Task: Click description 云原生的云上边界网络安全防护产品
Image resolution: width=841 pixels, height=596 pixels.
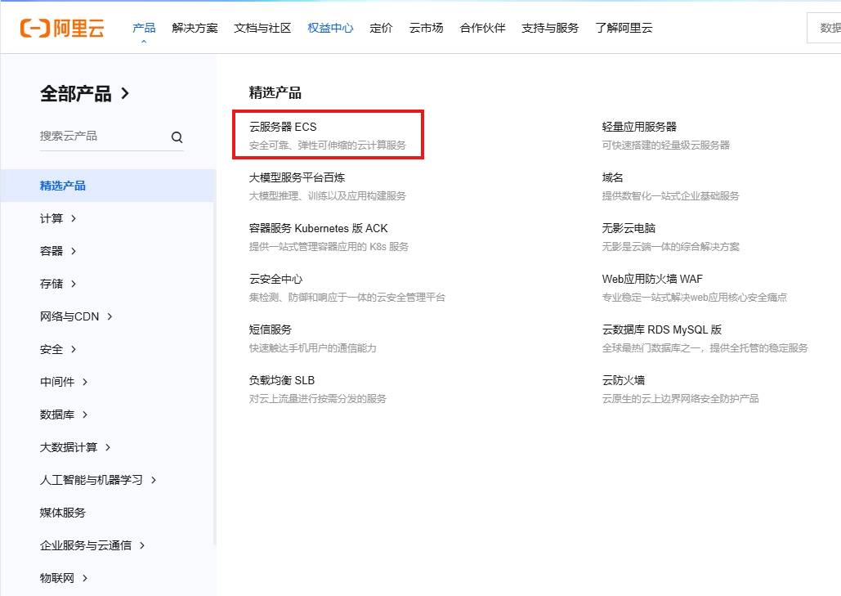Action: click(680, 399)
